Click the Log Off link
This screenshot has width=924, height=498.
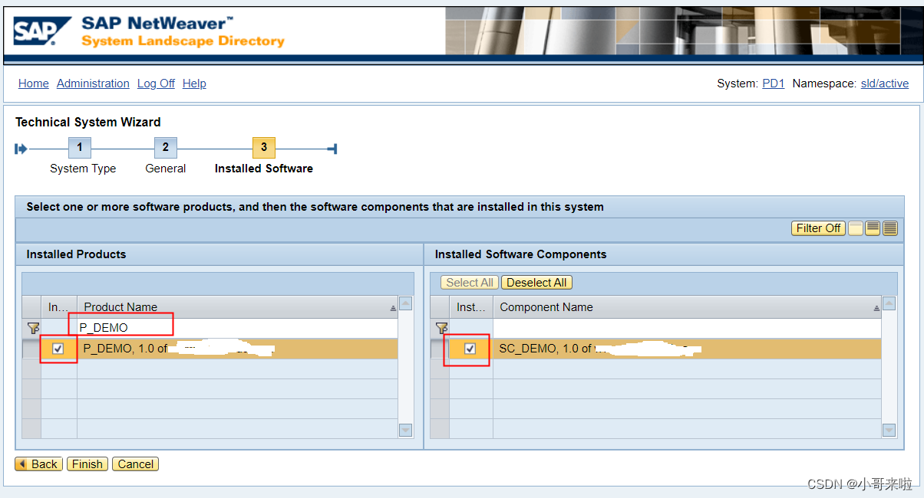[x=156, y=84]
